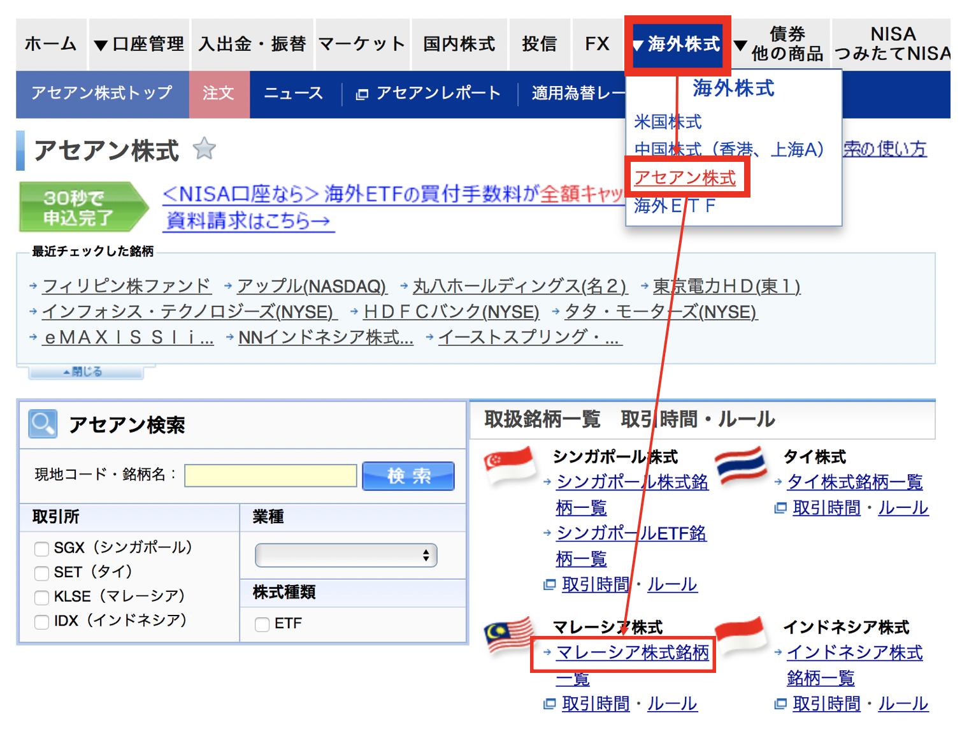Open recent item eMAXIS Sli…
Image resolution: width=976 pixels, height=743 pixels.
tap(128, 338)
